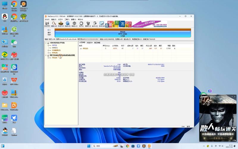Viewport: 238px width, 149px height.
Task: Click the taskbar search box
Action: pyautogui.click(x=105, y=146)
